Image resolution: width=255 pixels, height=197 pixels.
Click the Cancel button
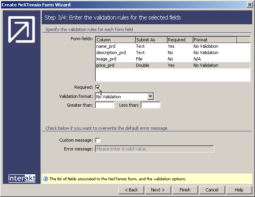tap(212, 190)
